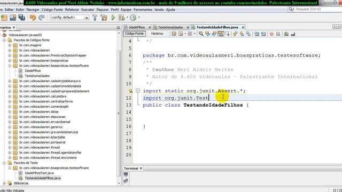Click the Back navigation editor toolbar icon
The image size is (342, 192).
point(181,34)
